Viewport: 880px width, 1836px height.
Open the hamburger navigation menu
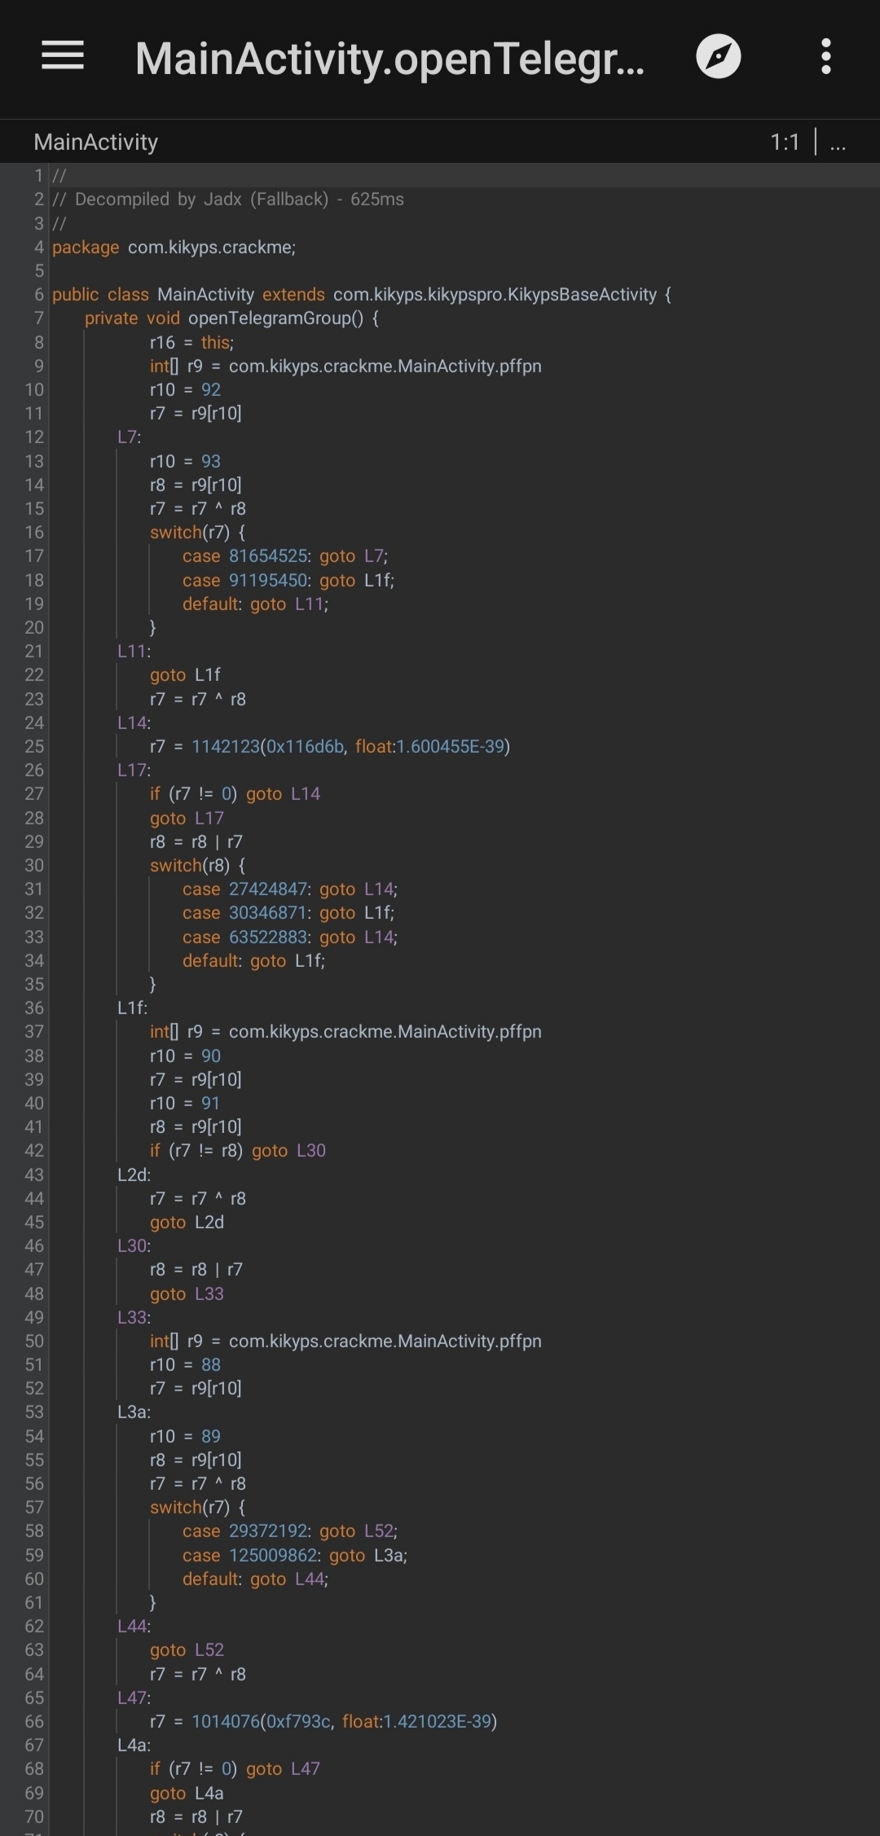[x=63, y=56]
